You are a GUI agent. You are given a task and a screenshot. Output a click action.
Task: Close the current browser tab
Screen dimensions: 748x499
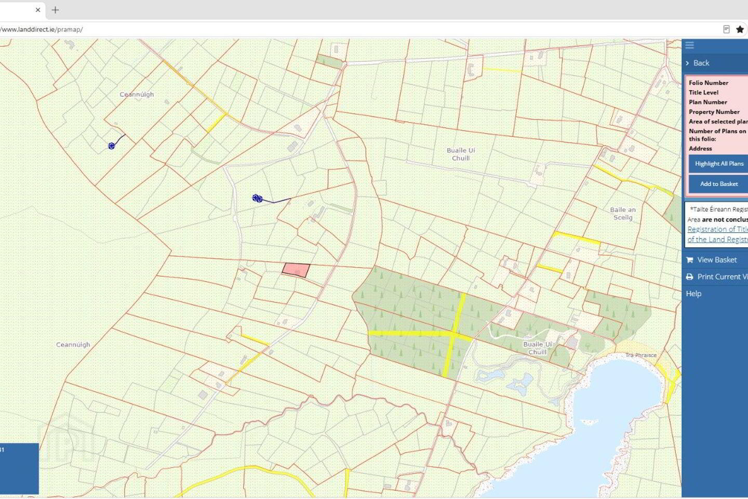[38, 10]
